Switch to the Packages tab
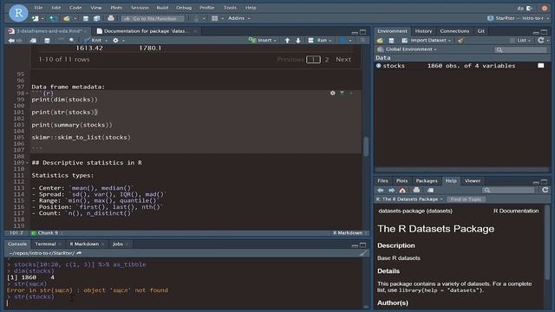This screenshot has height=312, width=555. coord(427,181)
